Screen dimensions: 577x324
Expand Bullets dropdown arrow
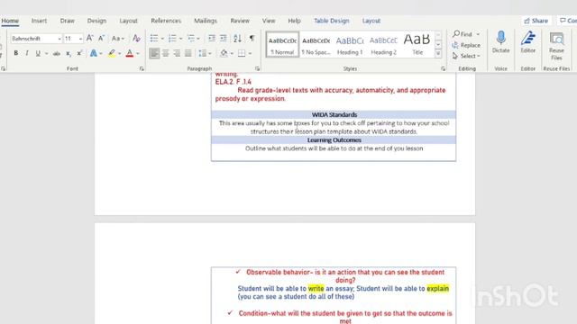pyautogui.click(x=162, y=39)
